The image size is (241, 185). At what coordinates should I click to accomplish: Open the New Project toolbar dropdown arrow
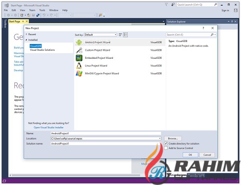click(x=25, y=15)
